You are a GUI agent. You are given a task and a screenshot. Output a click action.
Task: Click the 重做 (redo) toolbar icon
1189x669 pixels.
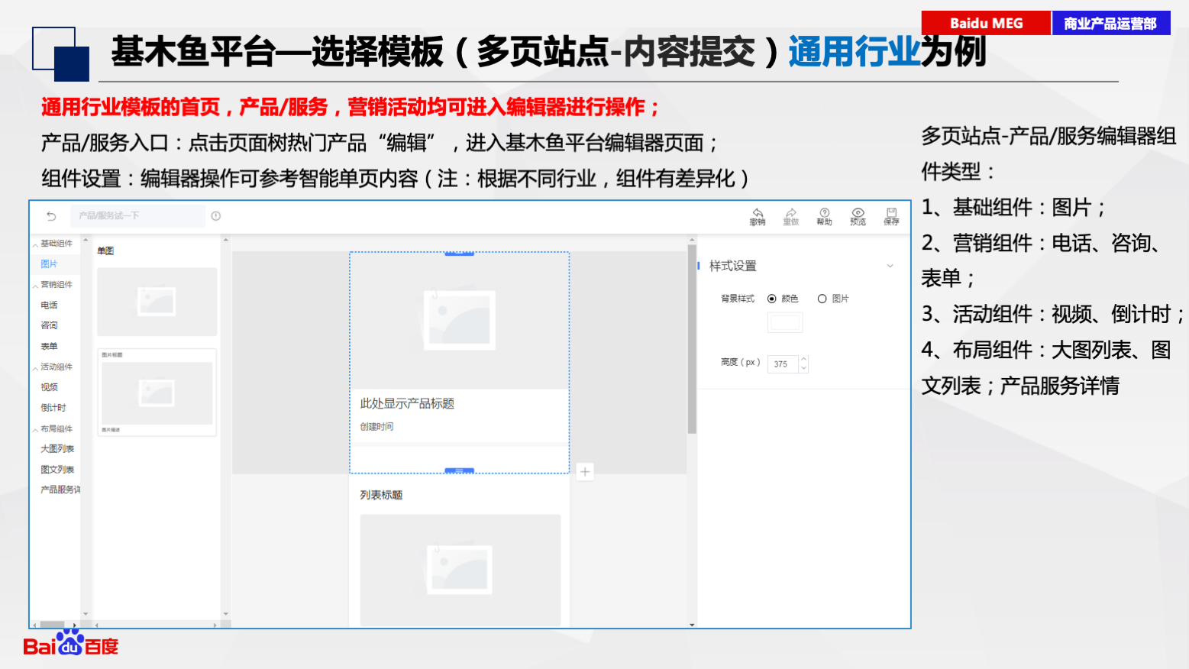coord(791,217)
